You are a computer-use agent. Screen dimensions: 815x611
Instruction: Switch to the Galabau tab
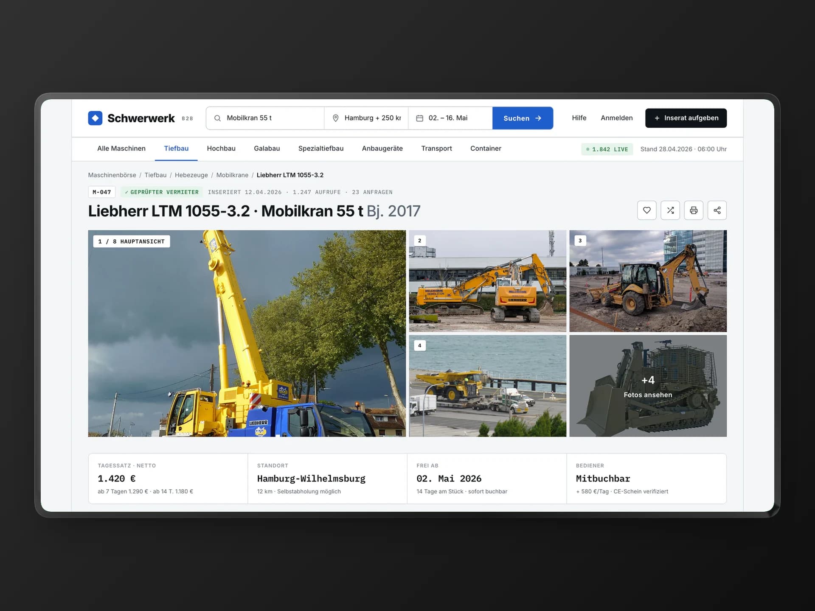pyautogui.click(x=267, y=149)
